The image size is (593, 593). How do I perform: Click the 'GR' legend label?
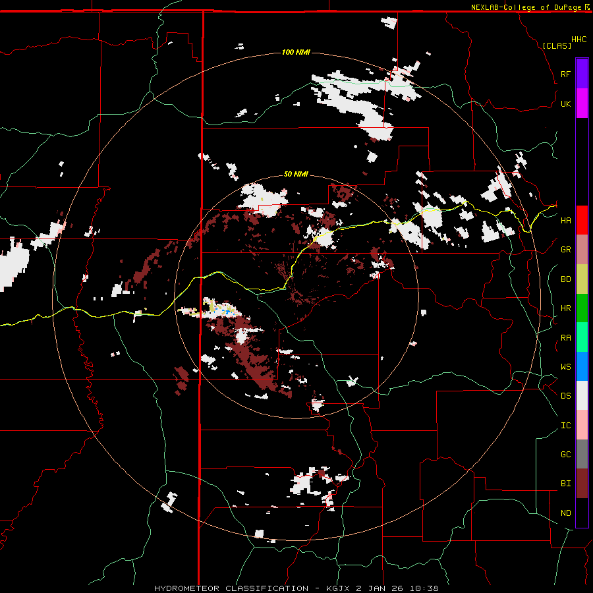[x=565, y=250]
